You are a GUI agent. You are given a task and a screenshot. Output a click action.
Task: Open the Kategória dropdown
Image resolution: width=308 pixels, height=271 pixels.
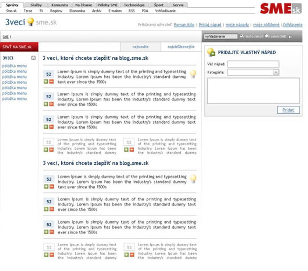tap(276, 72)
